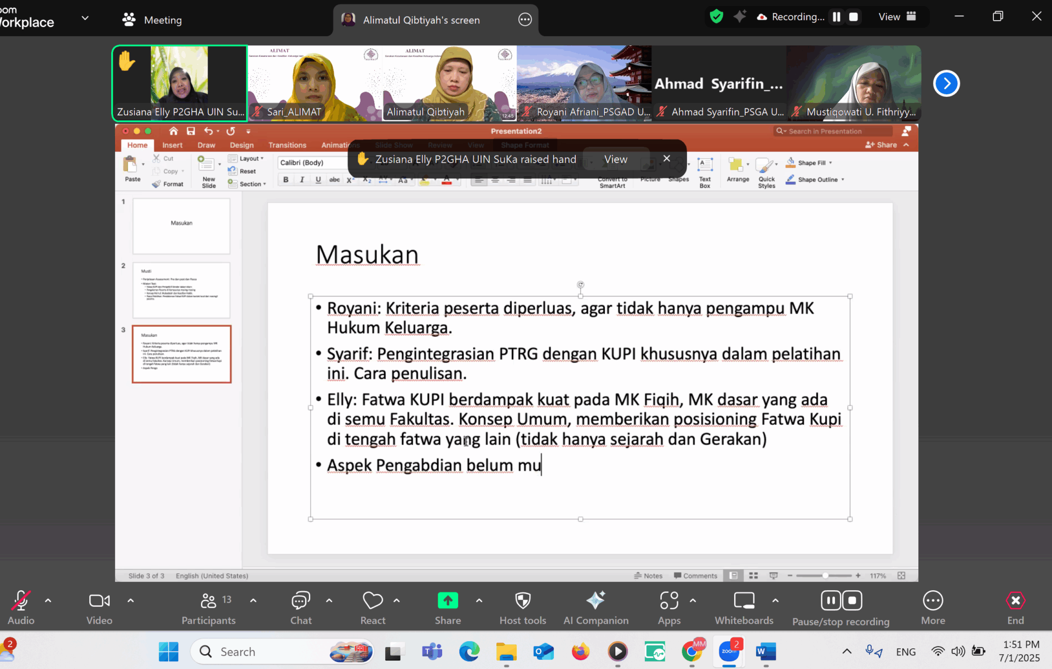This screenshot has width=1052, height=669.
Task: Pause the recording in top bar
Action: point(836,17)
